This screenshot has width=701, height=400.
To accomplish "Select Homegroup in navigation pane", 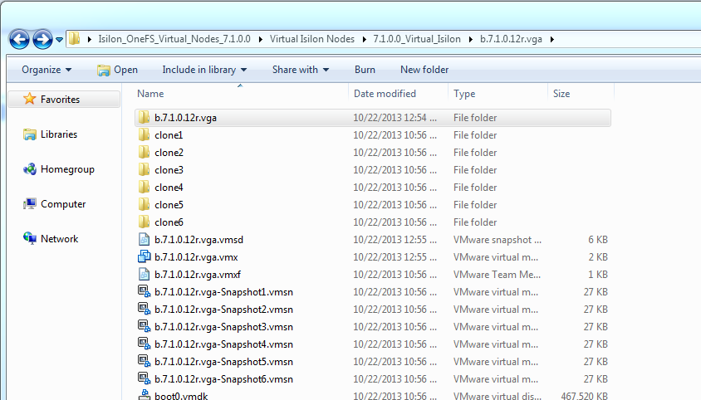I will click(67, 169).
